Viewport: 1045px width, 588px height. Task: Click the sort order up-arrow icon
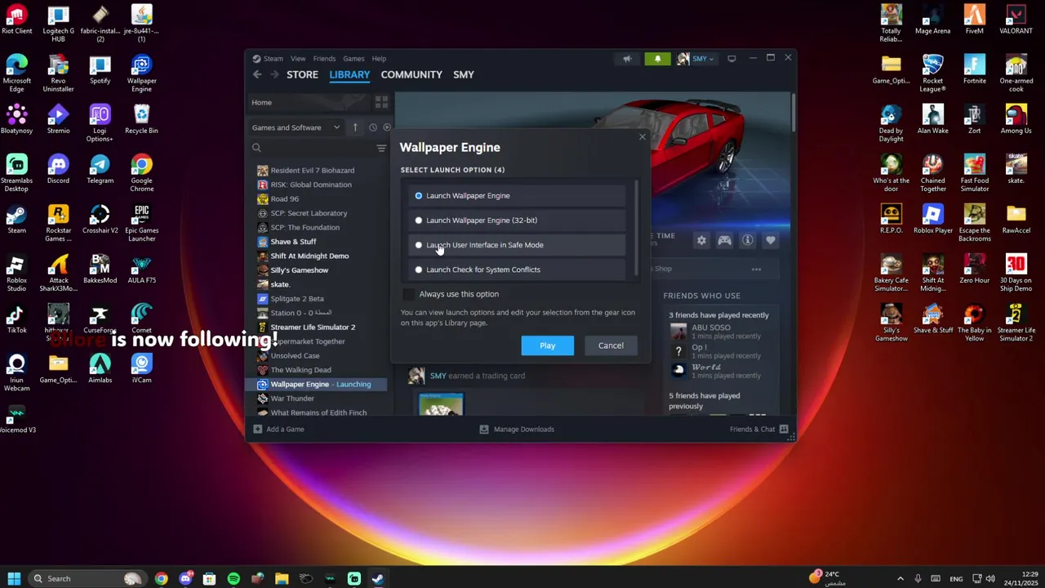(355, 127)
